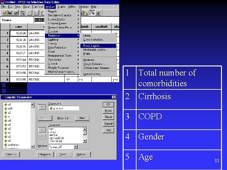Click OK in the Logistic Regression dialog

point(108,105)
